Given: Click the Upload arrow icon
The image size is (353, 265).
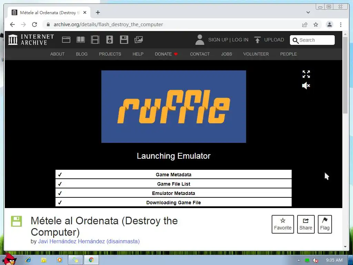Looking at the screenshot, I should tap(257, 40).
